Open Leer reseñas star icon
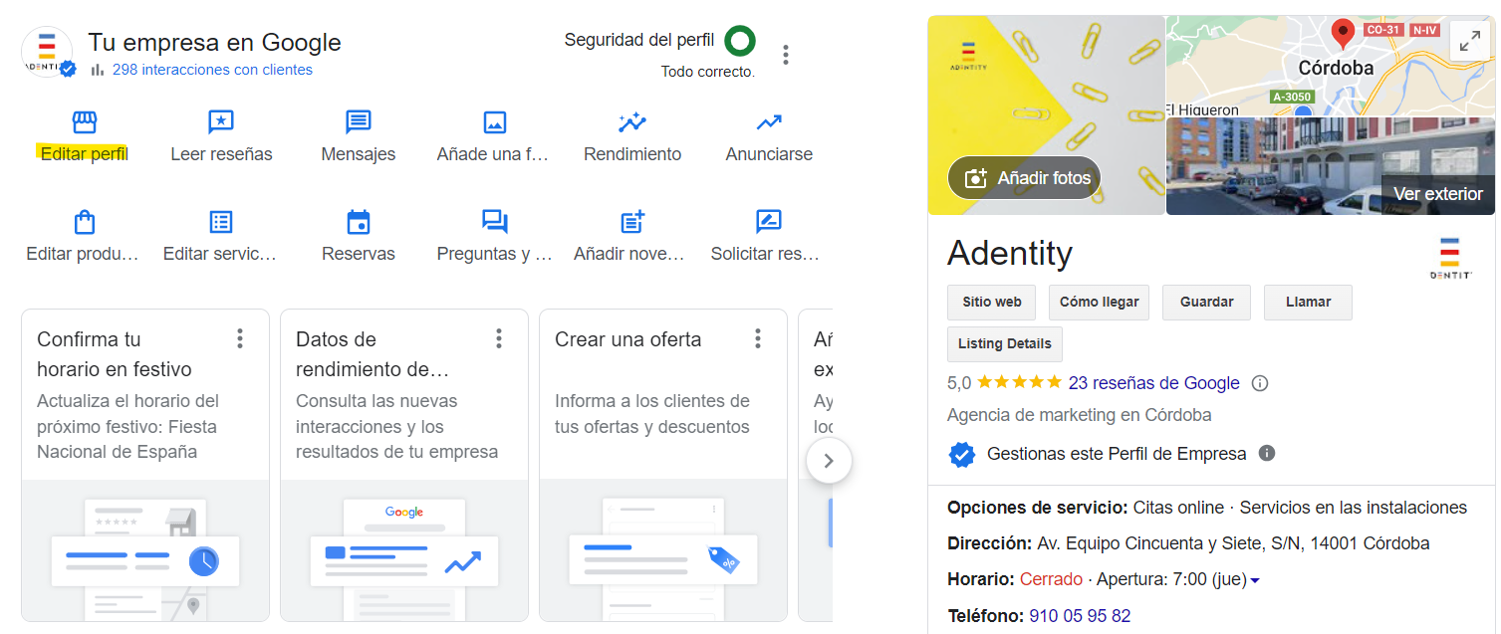 (221, 122)
